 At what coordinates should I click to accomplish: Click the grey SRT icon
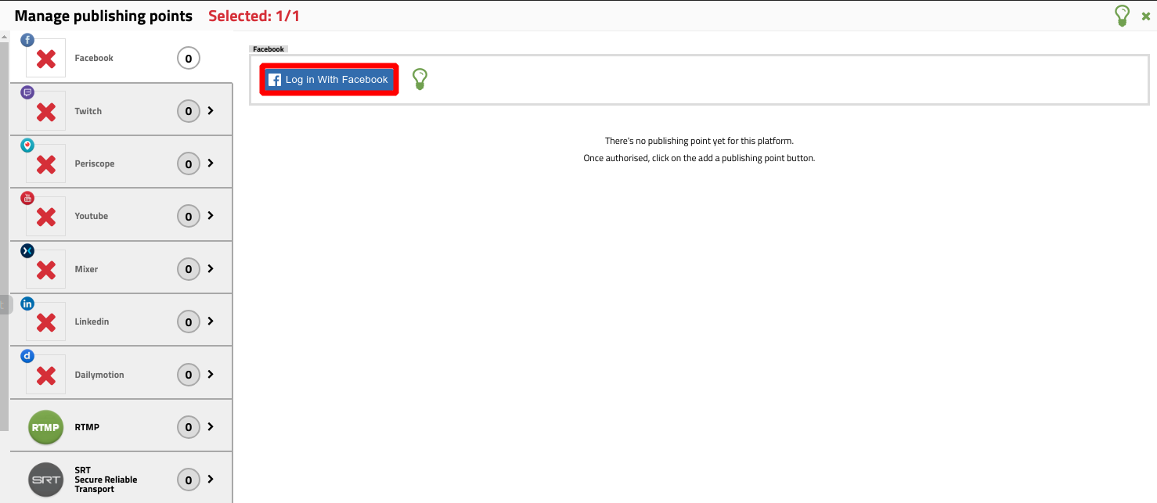coord(45,480)
